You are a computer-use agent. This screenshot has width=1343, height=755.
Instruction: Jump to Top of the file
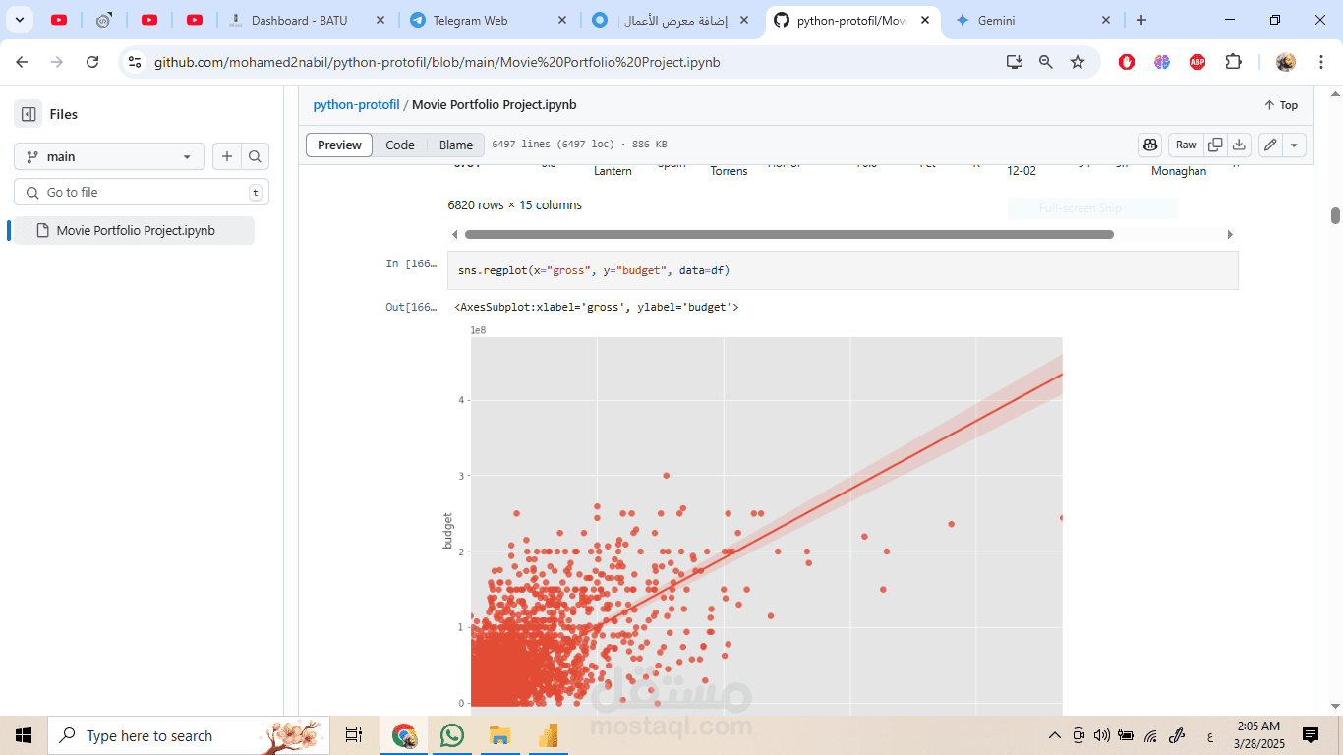coord(1281,105)
